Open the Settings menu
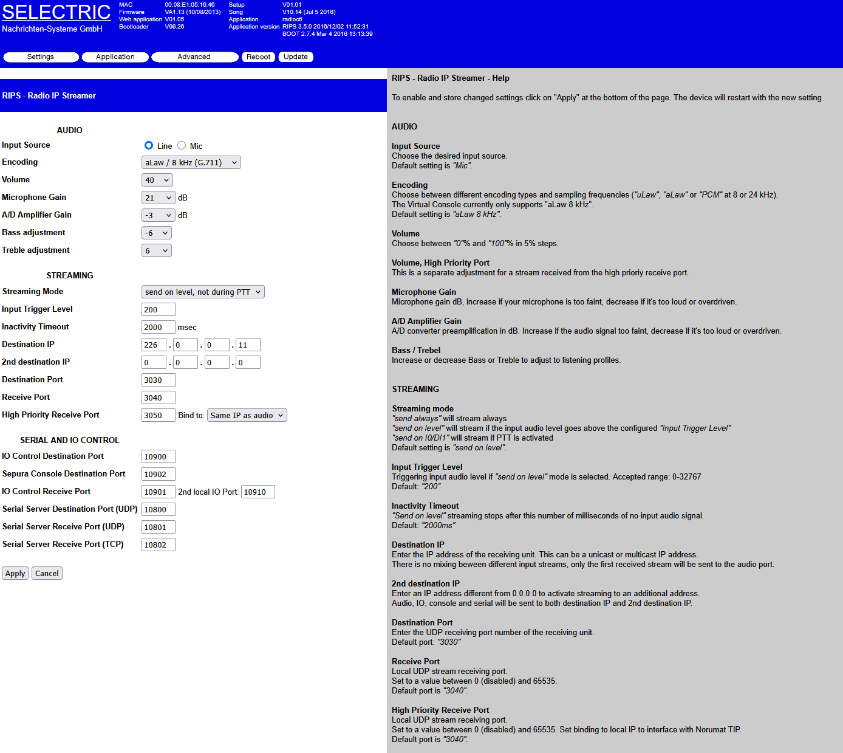The width and height of the screenshot is (843, 753). coord(41,57)
